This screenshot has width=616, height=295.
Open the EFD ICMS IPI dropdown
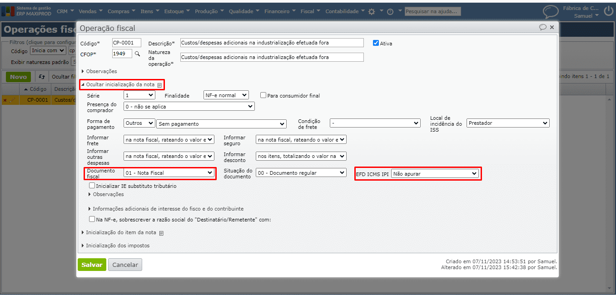(435, 173)
